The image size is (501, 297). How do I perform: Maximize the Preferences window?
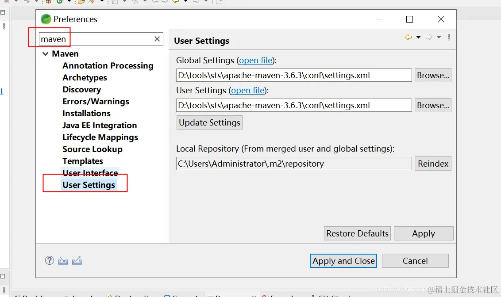pos(410,19)
